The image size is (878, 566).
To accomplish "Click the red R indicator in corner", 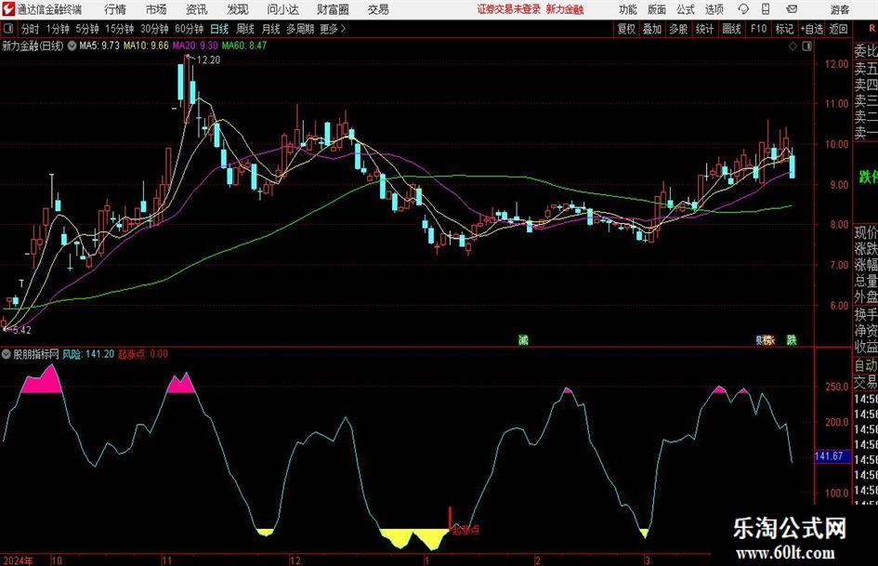I will click(x=871, y=29).
